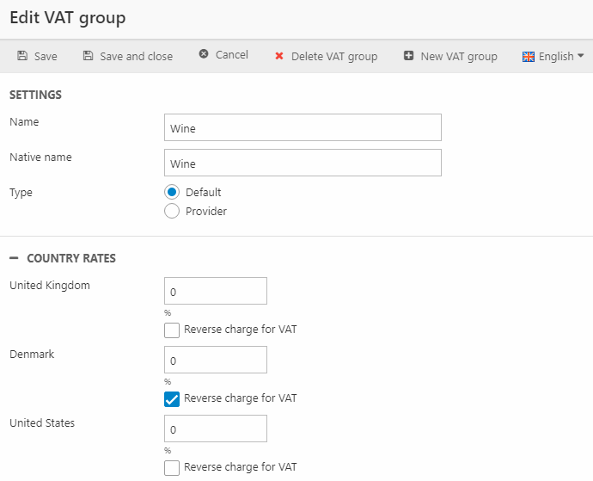
Task: Focus the Native name input field
Action: (x=302, y=163)
